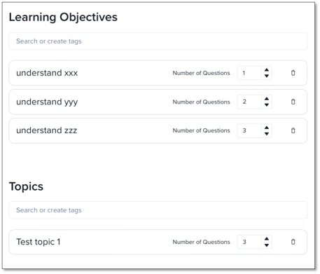Image resolution: width=320 pixels, height=274 pixels.
Task: Decrease question count for Test topic 1
Action: pyautogui.click(x=267, y=245)
